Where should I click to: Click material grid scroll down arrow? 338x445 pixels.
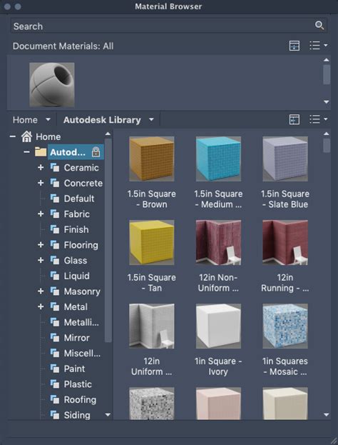pos(327,415)
